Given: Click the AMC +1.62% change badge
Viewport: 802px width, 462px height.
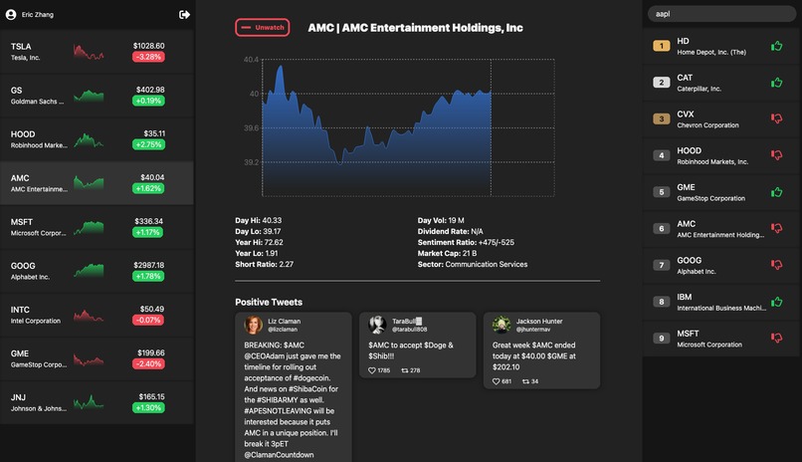Looking at the screenshot, I should click(148, 188).
